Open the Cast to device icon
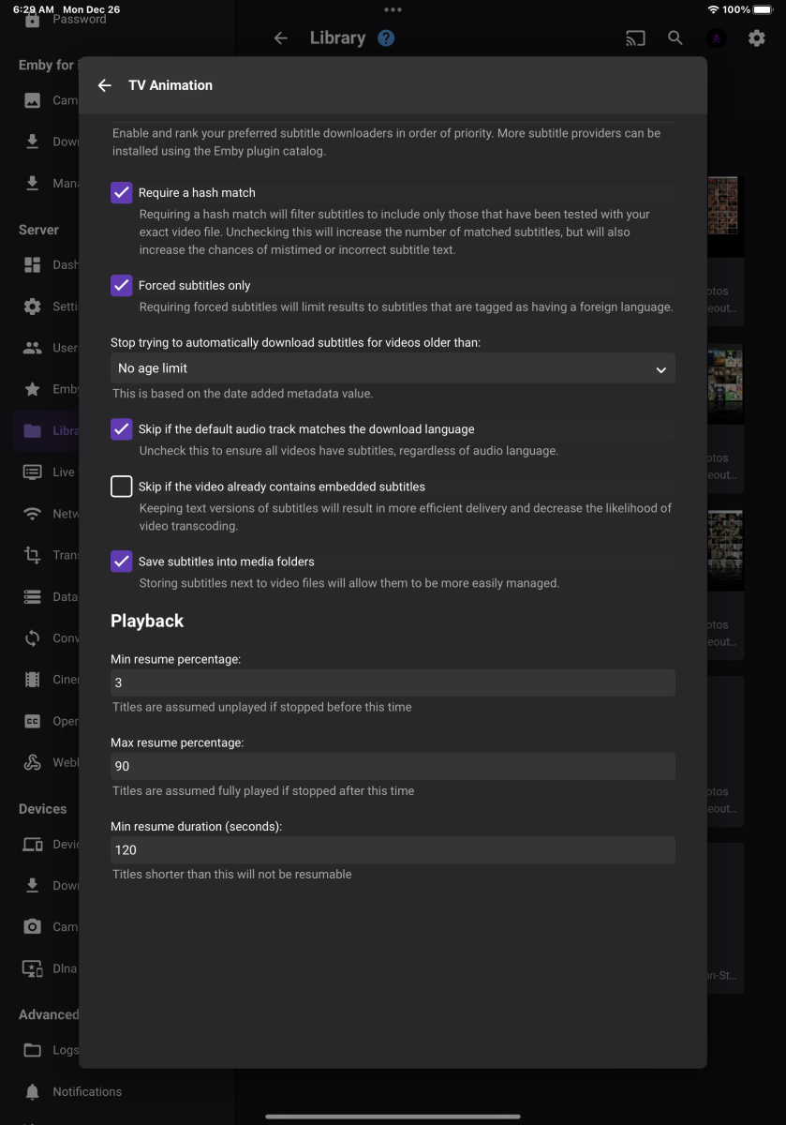Screen dimensions: 786x1125 (x=636, y=38)
